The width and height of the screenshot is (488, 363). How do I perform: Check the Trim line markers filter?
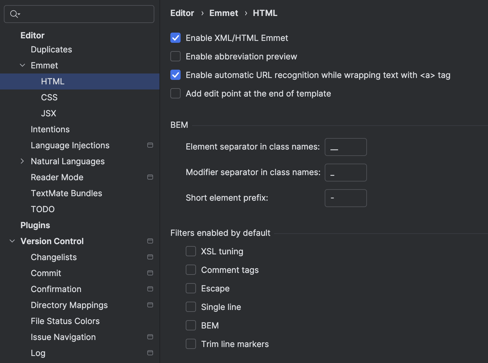[191, 344]
